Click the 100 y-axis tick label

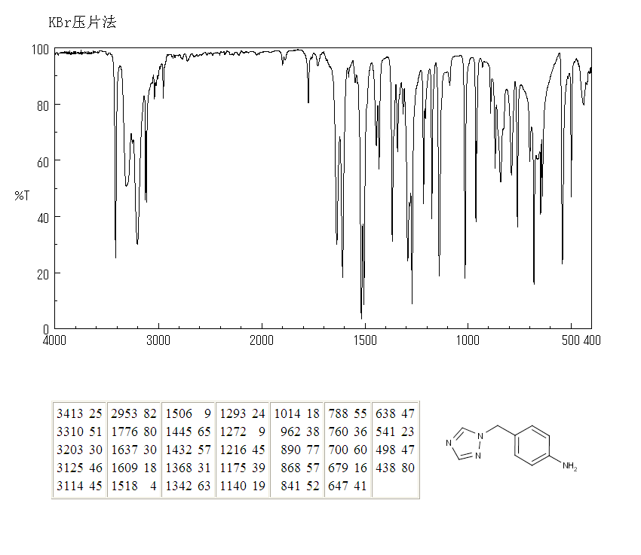41,50
